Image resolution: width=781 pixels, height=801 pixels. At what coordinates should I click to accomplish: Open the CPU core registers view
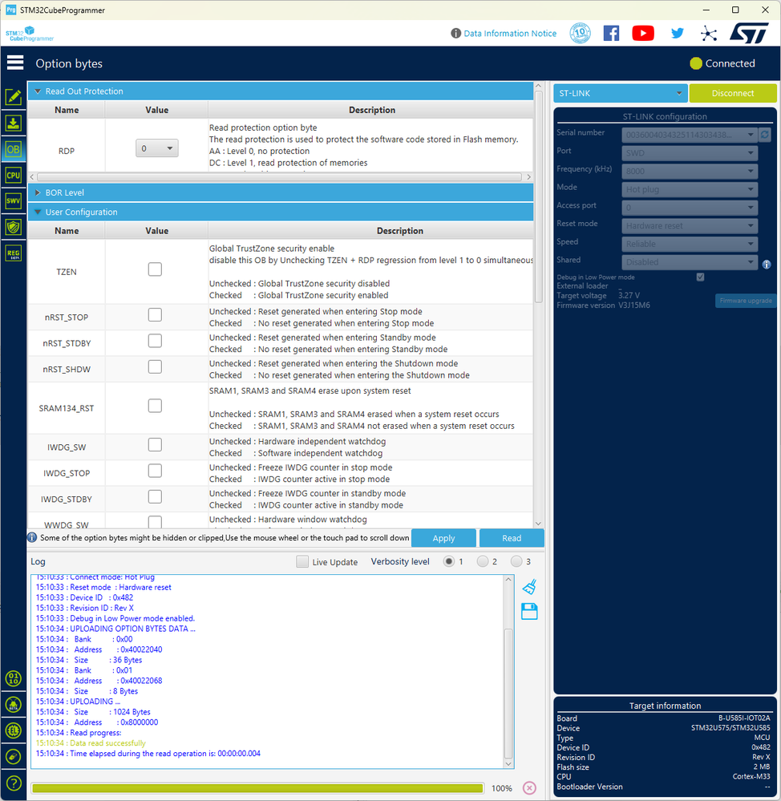[13, 175]
